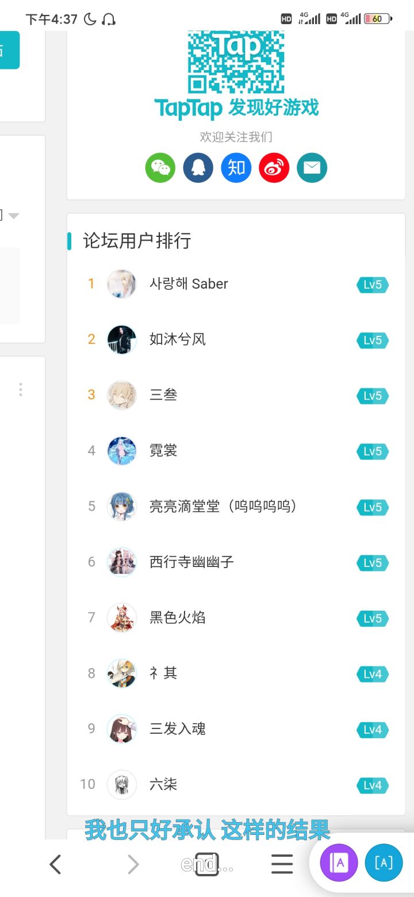Tap the blue [A] translate icon
Viewport: 414px width, 897px height.
(384, 862)
